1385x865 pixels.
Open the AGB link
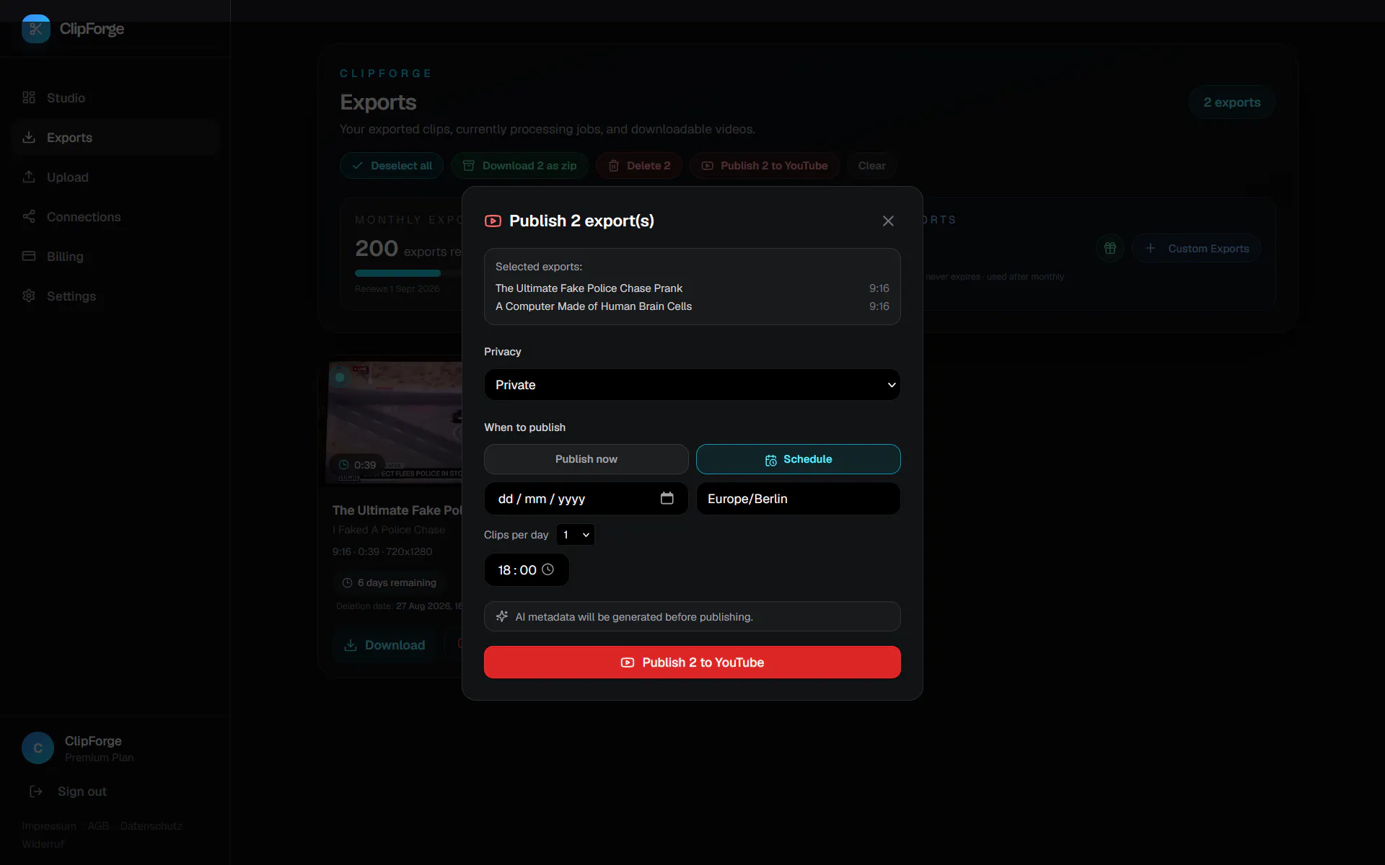(x=98, y=826)
